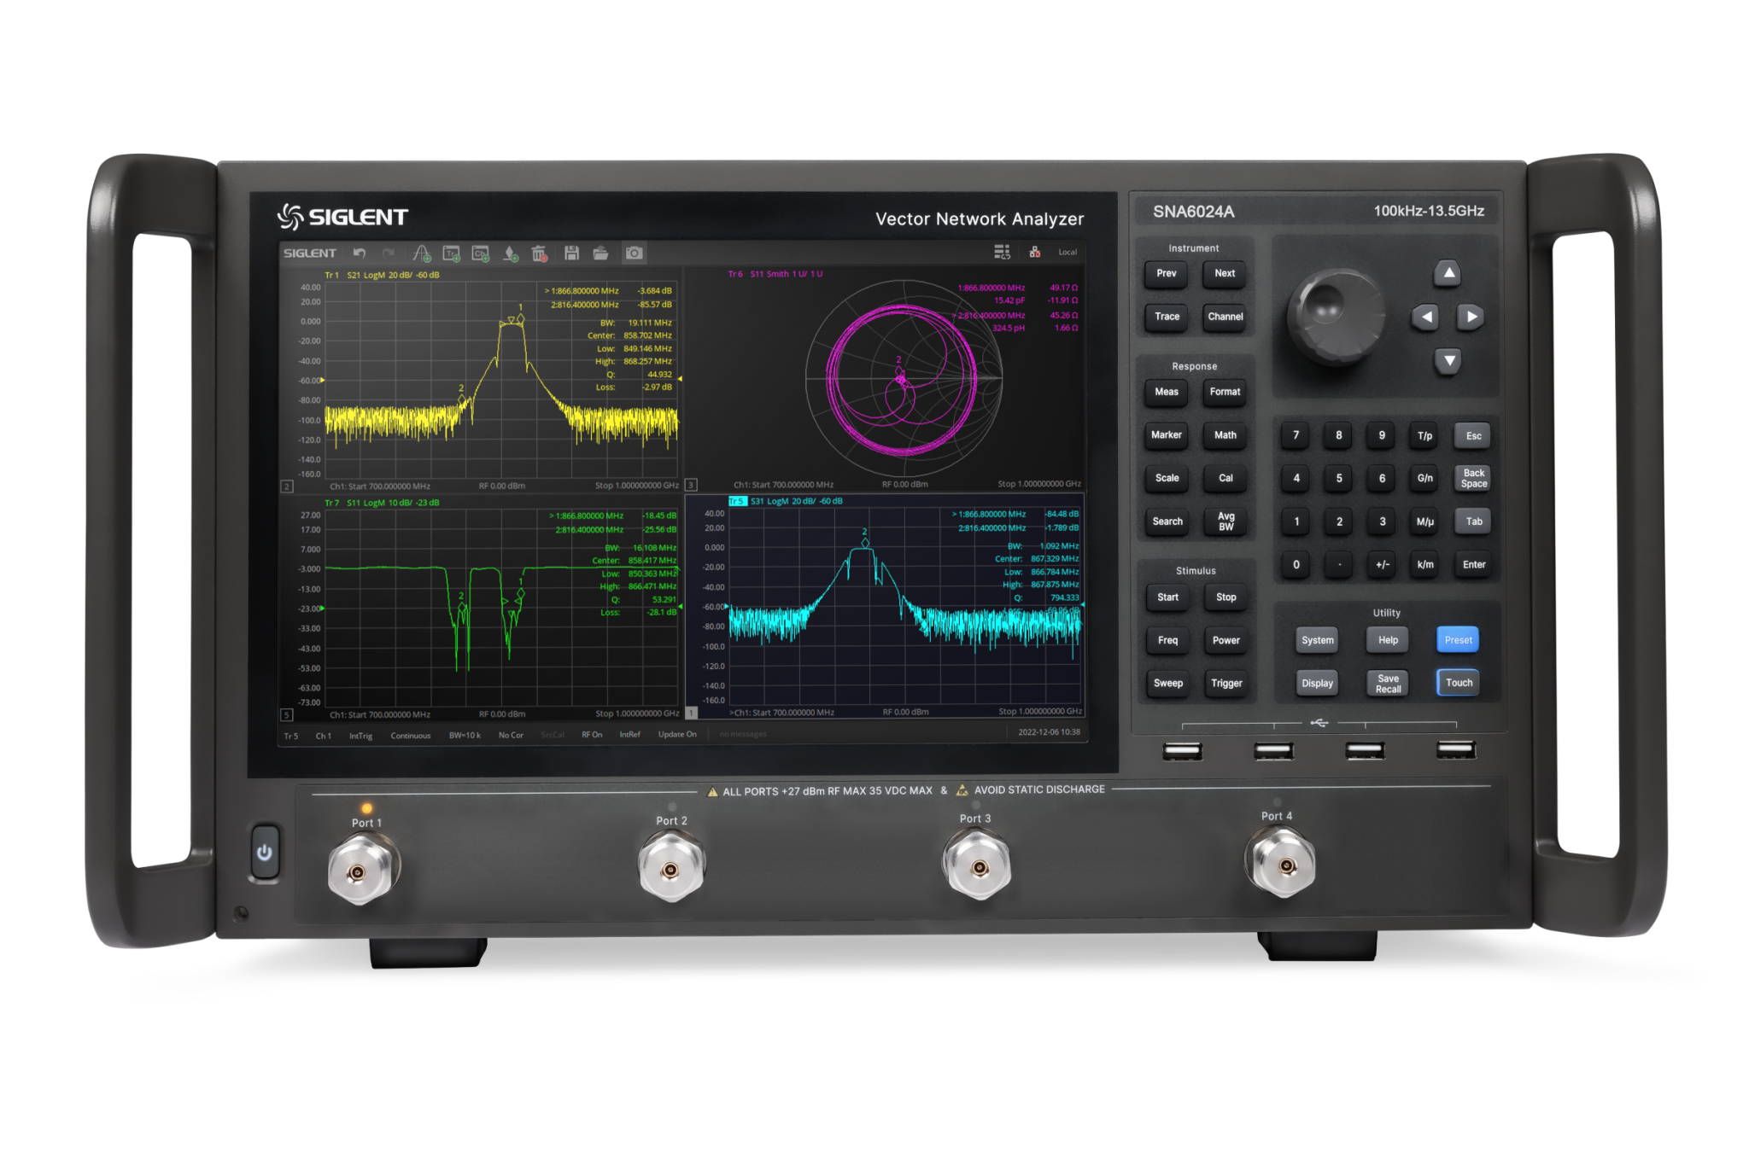Click the add new trace icon
The height and width of the screenshot is (1165, 1749).
point(452,253)
